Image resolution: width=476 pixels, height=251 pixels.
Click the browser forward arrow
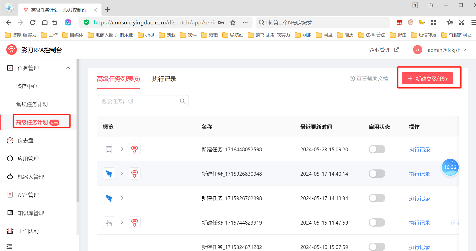(x=21, y=23)
